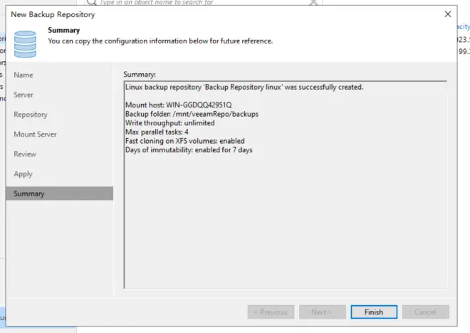Viewport: 470px width, 333px height.
Task: Select the Repository wizard step
Action: click(x=31, y=115)
